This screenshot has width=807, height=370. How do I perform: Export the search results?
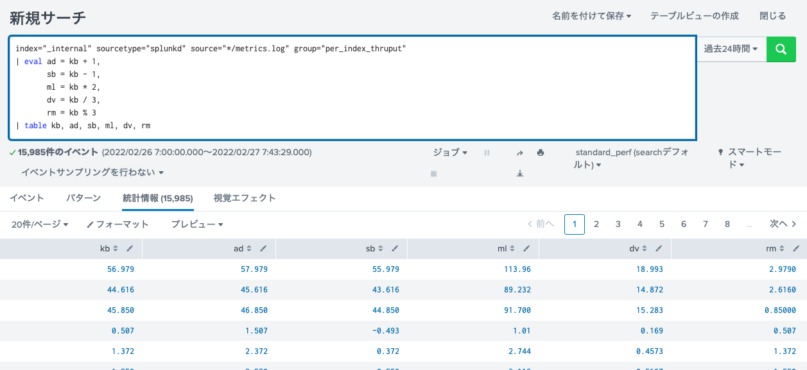pos(519,173)
